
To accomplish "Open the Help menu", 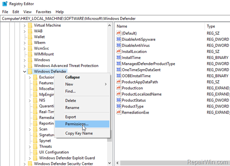I will click(x=60, y=12).
